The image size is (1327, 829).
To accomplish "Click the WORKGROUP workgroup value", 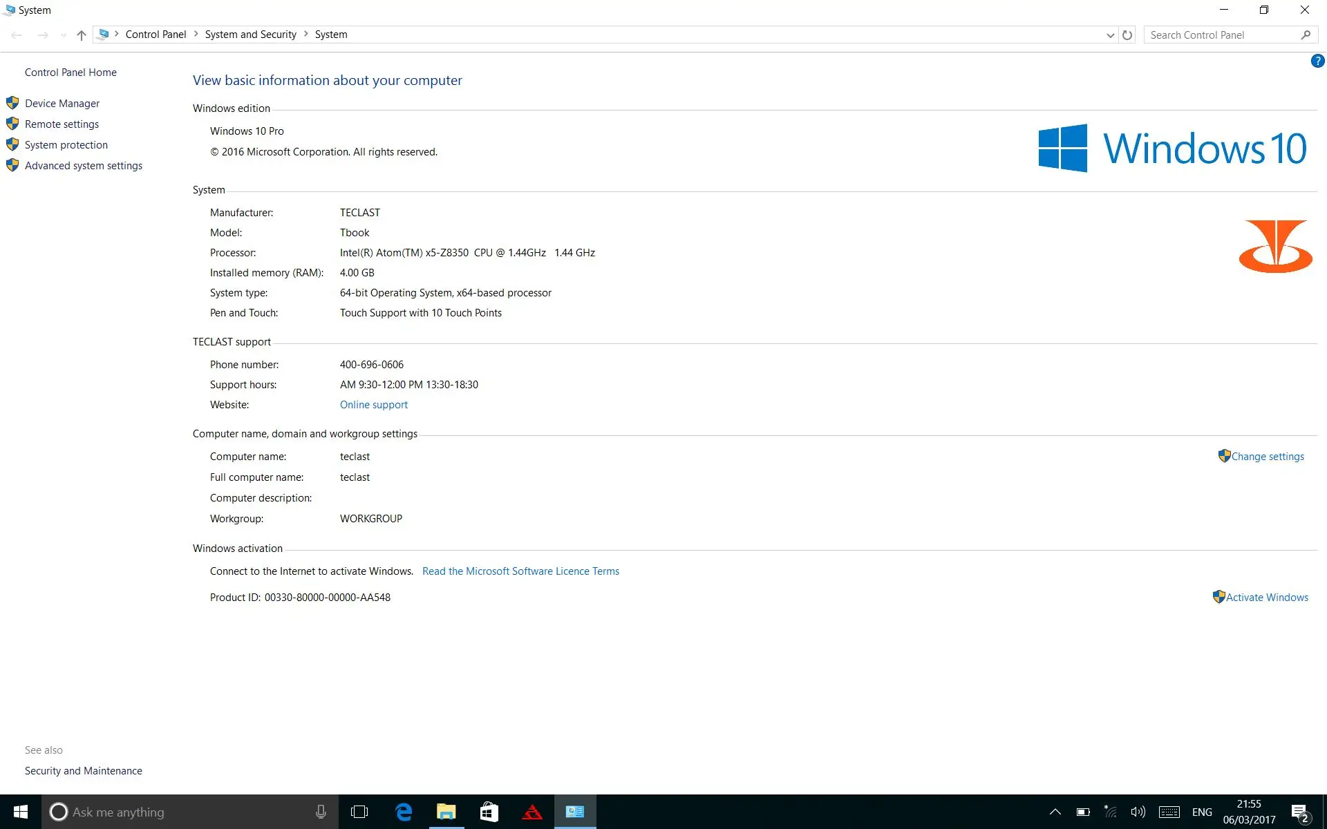I will coord(371,519).
